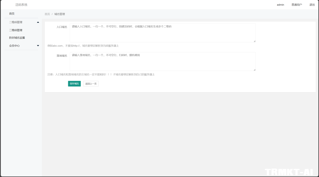Open the 二维码管理 submenu item
319x177 pixels.
[16, 30]
